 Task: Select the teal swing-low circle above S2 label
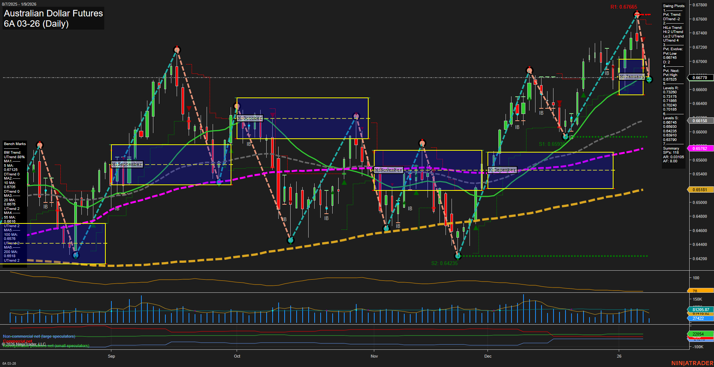click(458, 256)
